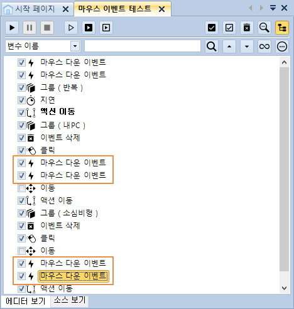Click the vertical scrollbar thumb
294x309 pixels.
[285, 169]
